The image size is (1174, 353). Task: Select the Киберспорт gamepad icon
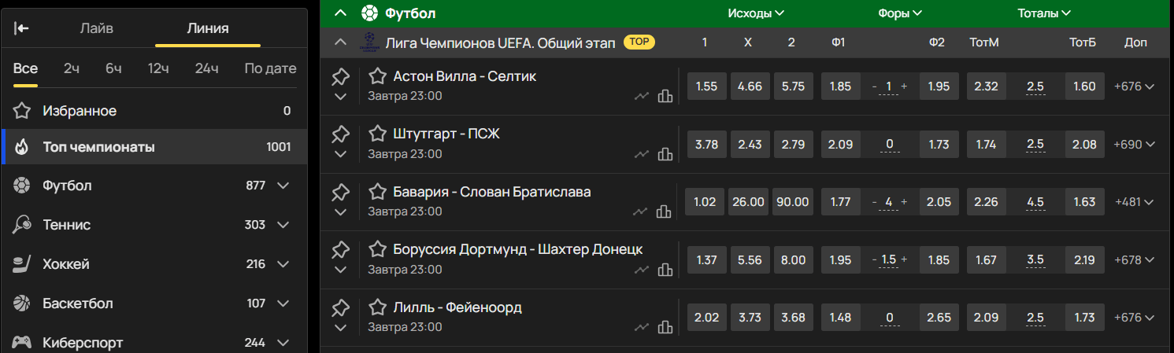click(22, 343)
